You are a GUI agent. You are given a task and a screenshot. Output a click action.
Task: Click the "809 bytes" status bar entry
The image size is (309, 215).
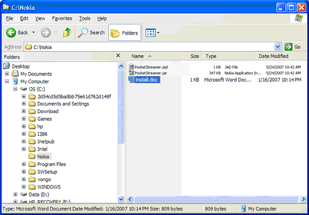(x=215, y=209)
